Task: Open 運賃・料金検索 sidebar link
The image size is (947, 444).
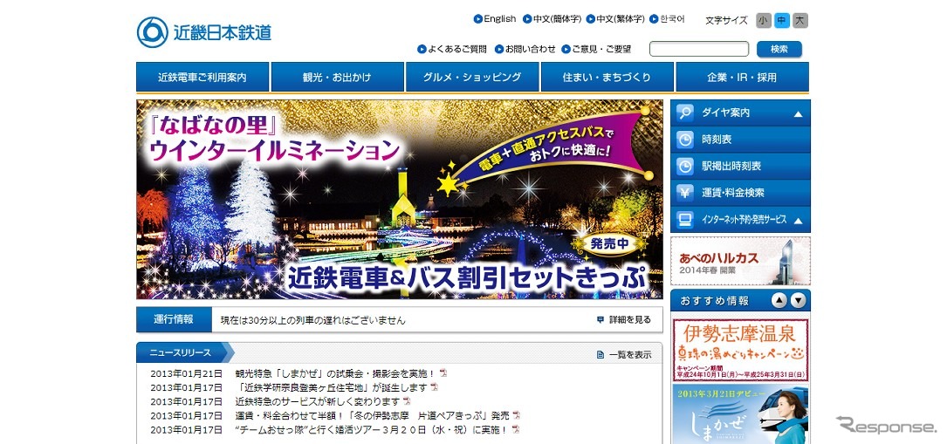Action: pyautogui.click(x=740, y=193)
